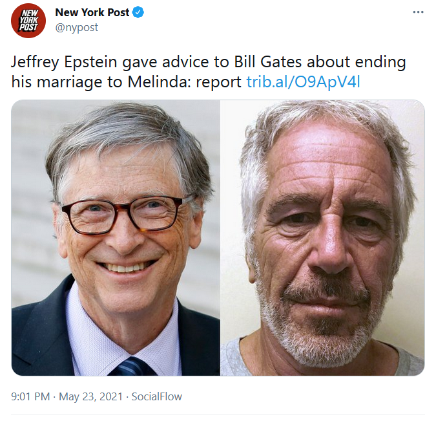Click the 9:01 PM timestamp

30,396
